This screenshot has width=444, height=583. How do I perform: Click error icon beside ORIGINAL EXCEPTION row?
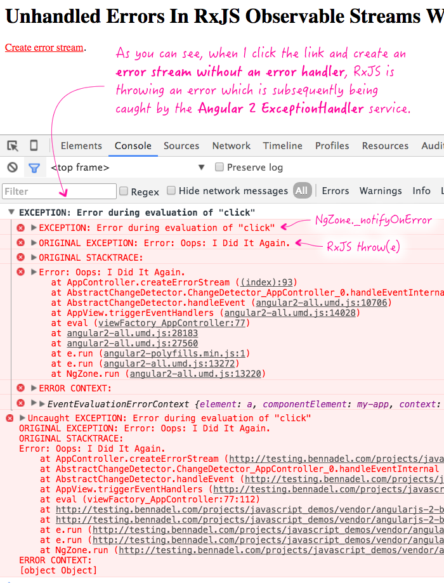pos(21,242)
